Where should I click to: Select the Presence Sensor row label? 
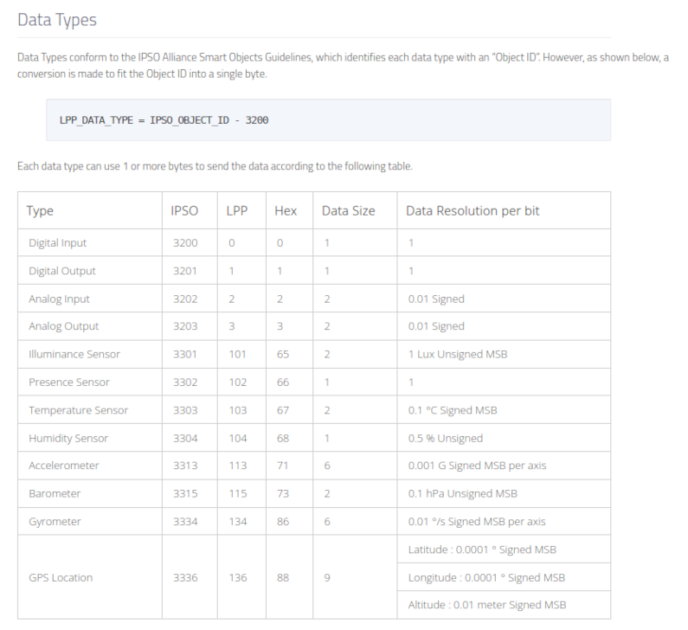pos(69,382)
